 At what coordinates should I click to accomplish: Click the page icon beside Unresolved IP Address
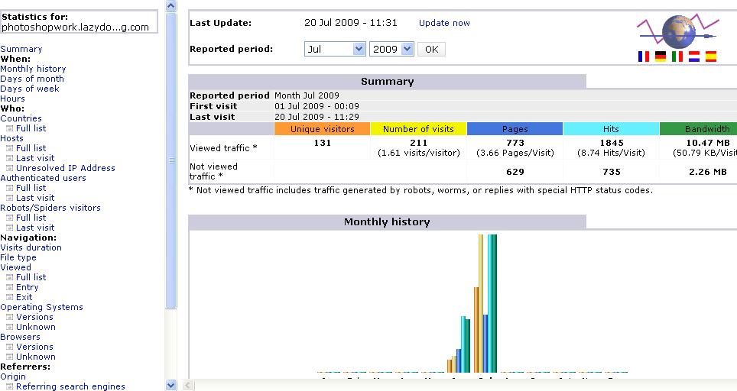9,168
